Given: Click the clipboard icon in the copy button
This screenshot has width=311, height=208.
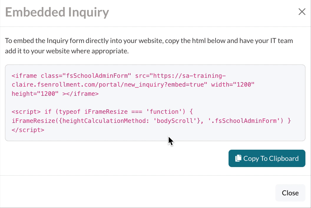Looking at the screenshot, I should (x=238, y=158).
